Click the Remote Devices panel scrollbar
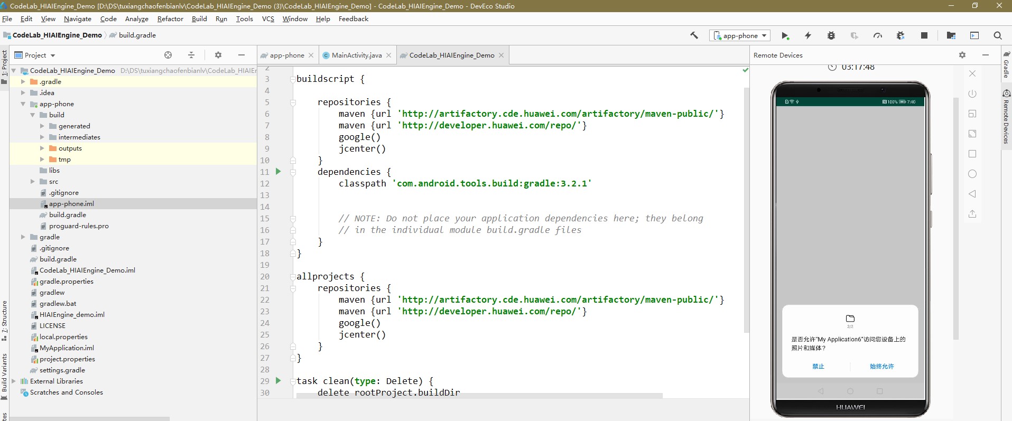Screen dimensions: 1012x421 pyautogui.click(x=955, y=218)
